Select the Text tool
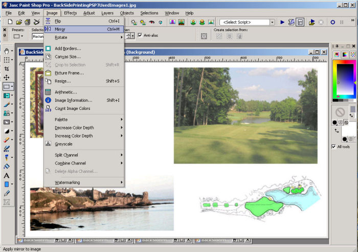 (x=7, y=175)
